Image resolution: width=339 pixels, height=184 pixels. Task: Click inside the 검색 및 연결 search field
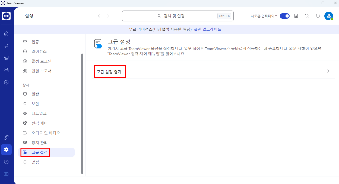[178, 16]
